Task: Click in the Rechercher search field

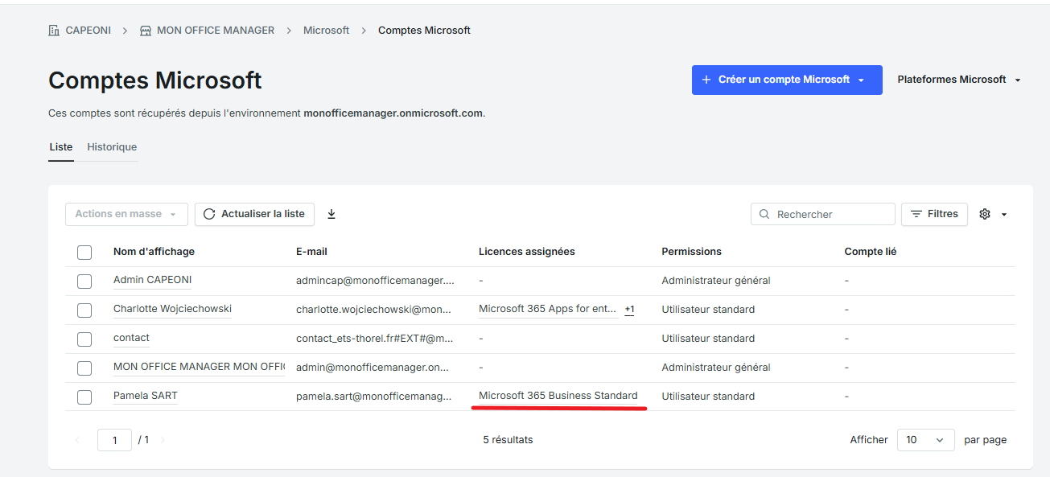Action: click(823, 214)
